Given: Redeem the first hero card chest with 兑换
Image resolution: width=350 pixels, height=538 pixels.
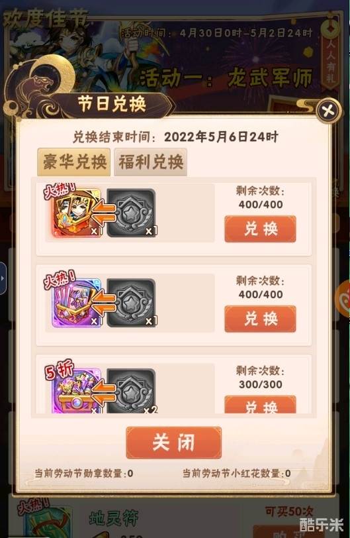Looking at the screenshot, I should click(x=260, y=229).
